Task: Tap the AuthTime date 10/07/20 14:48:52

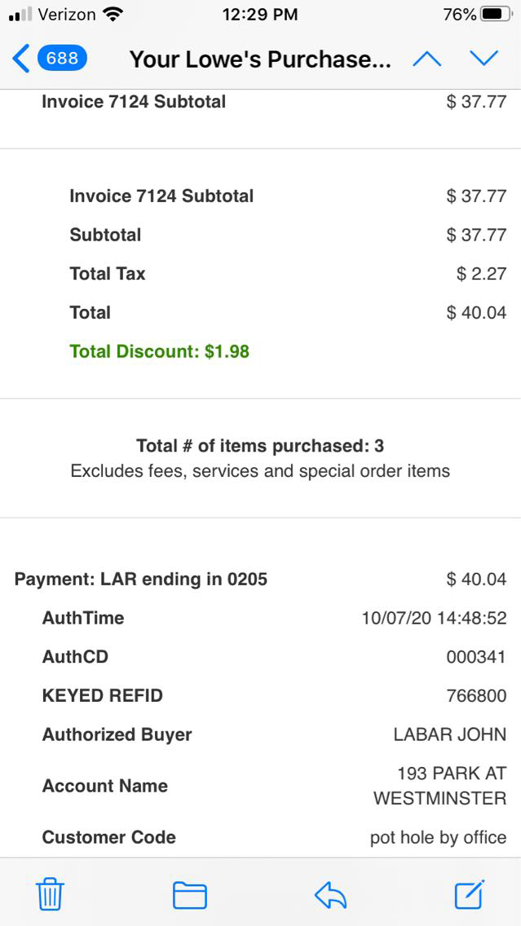Action: [x=434, y=619]
